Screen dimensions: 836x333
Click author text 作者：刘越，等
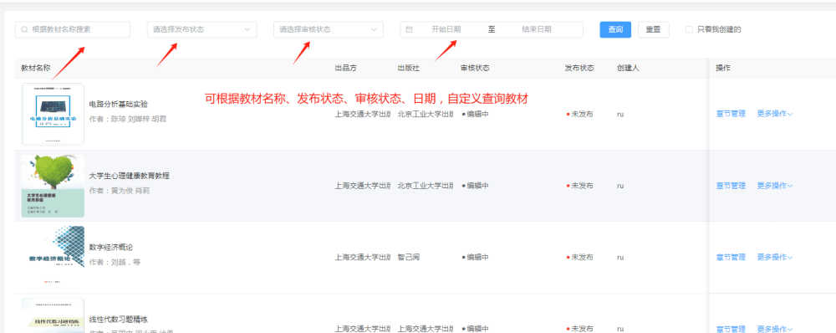tap(115, 262)
